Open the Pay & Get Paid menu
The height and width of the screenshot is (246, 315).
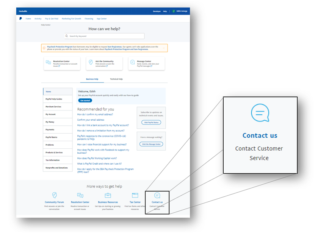pyautogui.click(x=52, y=19)
